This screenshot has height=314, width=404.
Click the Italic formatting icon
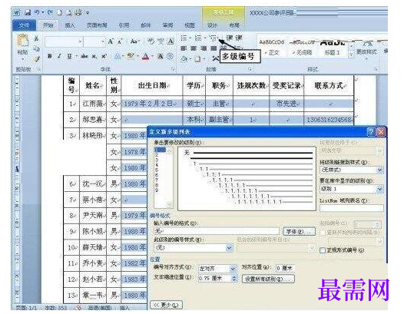pyautogui.click(x=59, y=56)
